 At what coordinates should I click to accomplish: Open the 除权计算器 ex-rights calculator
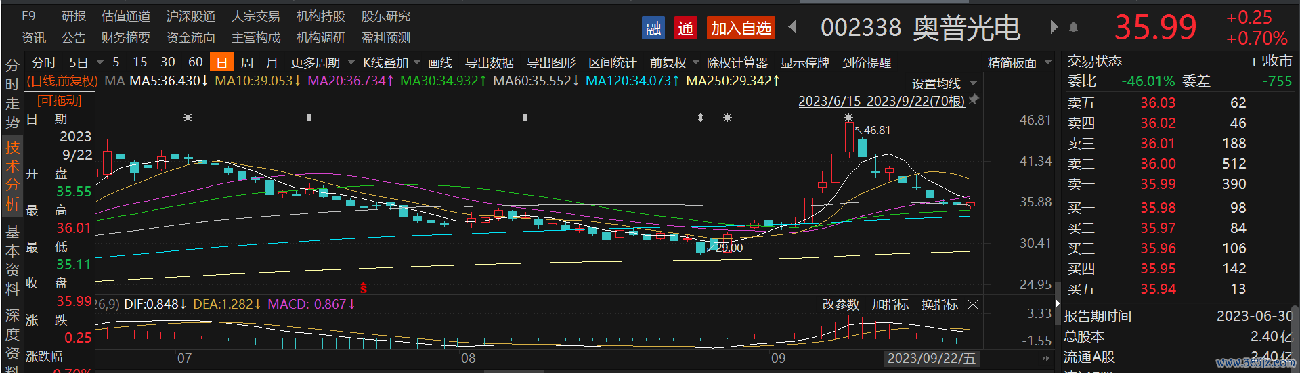click(737, 62)
